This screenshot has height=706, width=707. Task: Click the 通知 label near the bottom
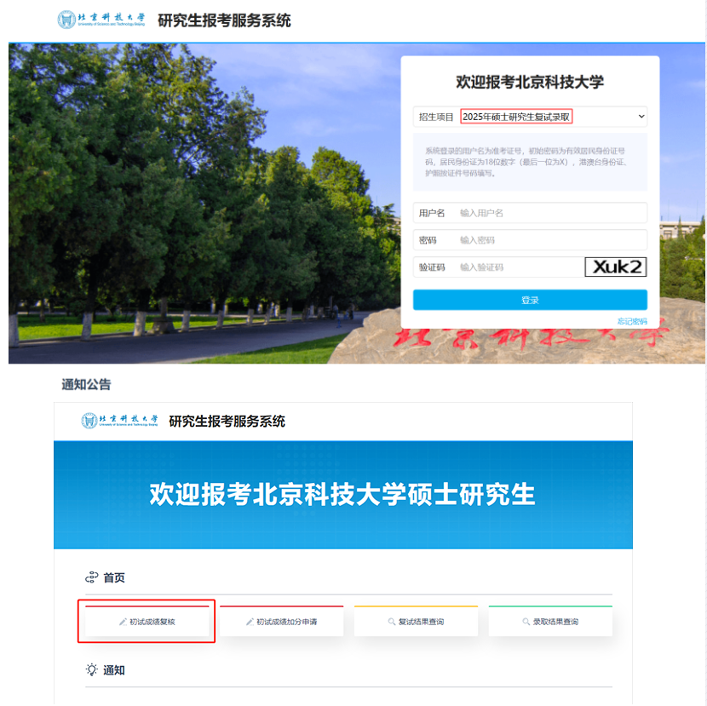pyautogui.click(x=114, y=670)
